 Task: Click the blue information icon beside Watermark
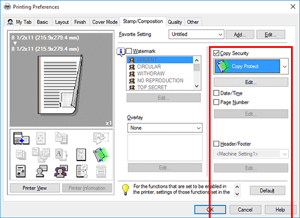point(121,52)
